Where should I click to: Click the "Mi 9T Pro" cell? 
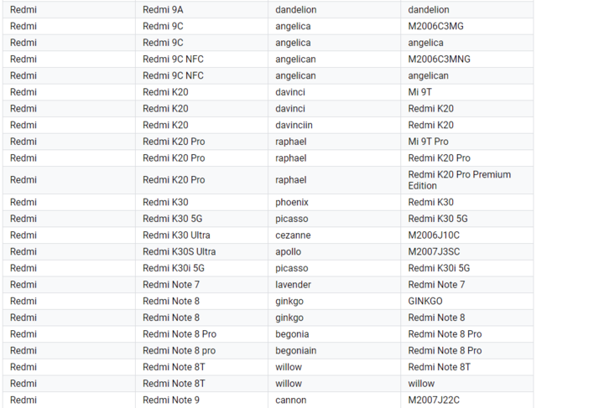pos(428,142)
